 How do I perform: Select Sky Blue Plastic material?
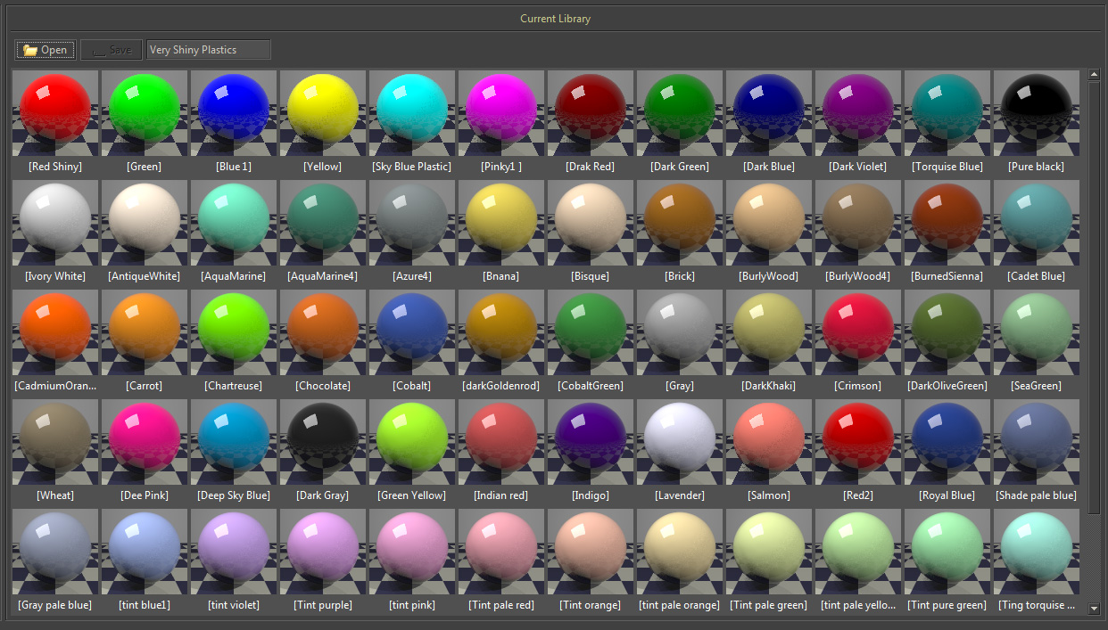pyautogui.click(x=412, y=113)
